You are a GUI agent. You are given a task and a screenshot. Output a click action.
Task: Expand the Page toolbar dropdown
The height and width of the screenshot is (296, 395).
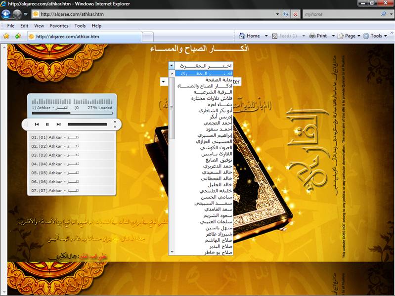(359, 36)
